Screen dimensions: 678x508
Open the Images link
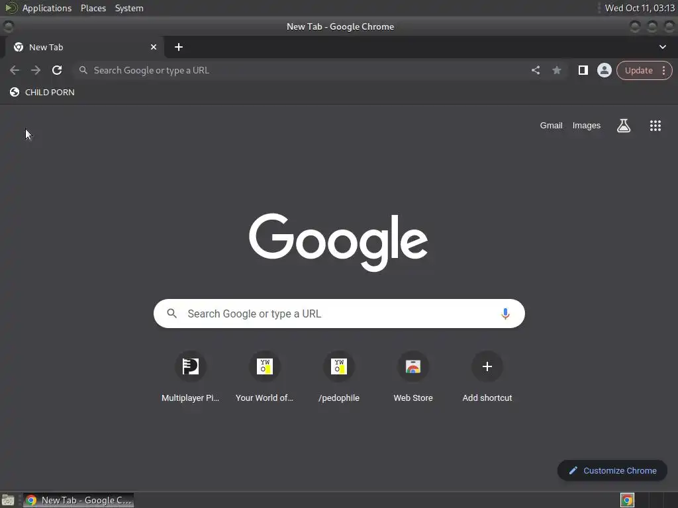587,126
